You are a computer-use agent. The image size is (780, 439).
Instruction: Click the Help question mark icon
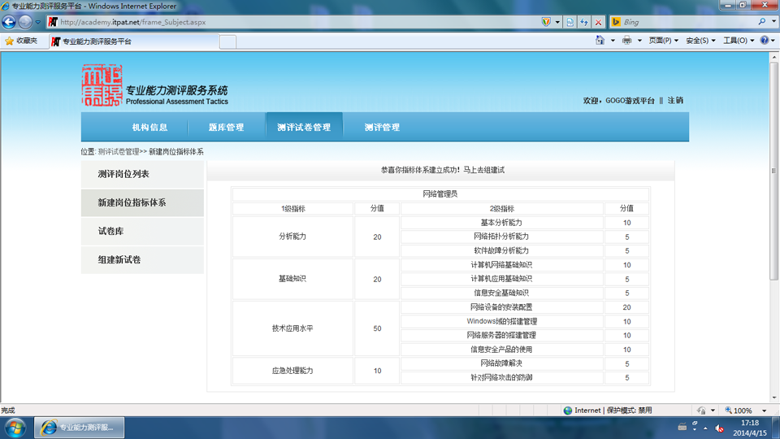(x=765, y=41)
